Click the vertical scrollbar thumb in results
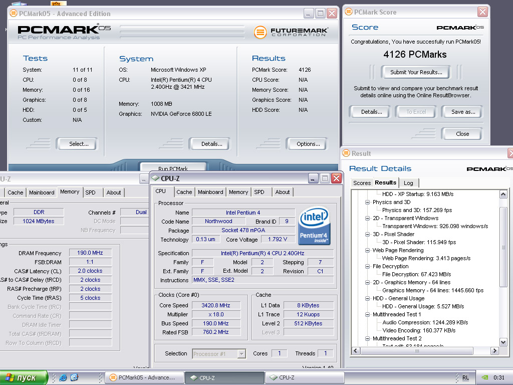The image size is (513, 385). (503, 247)
